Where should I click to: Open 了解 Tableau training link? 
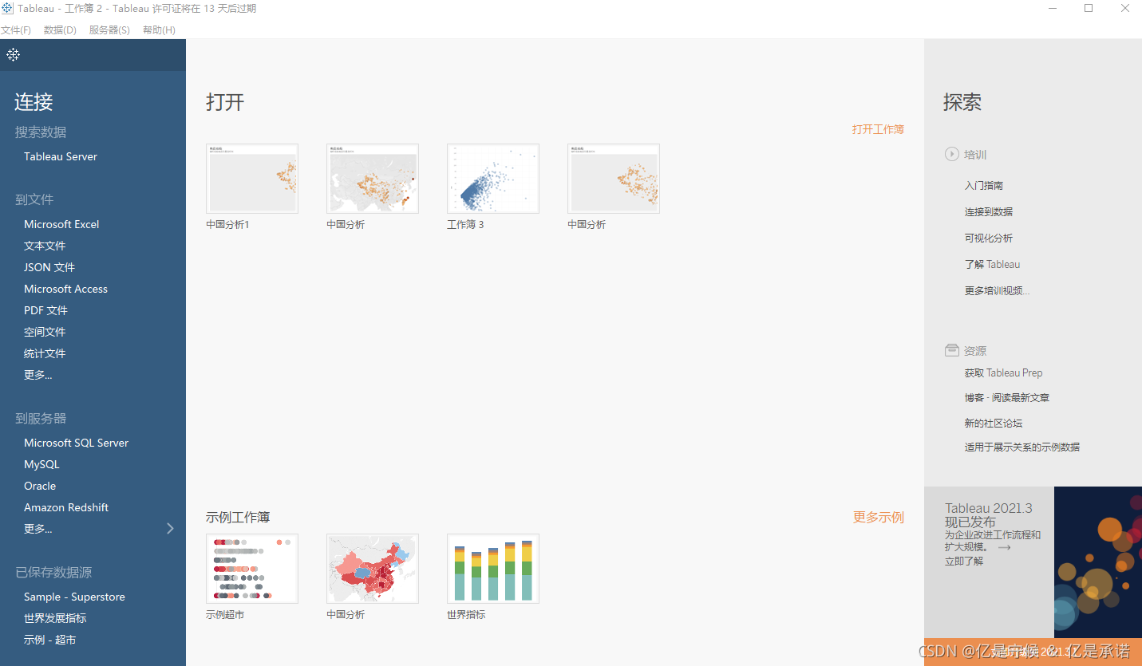[992, 265]
